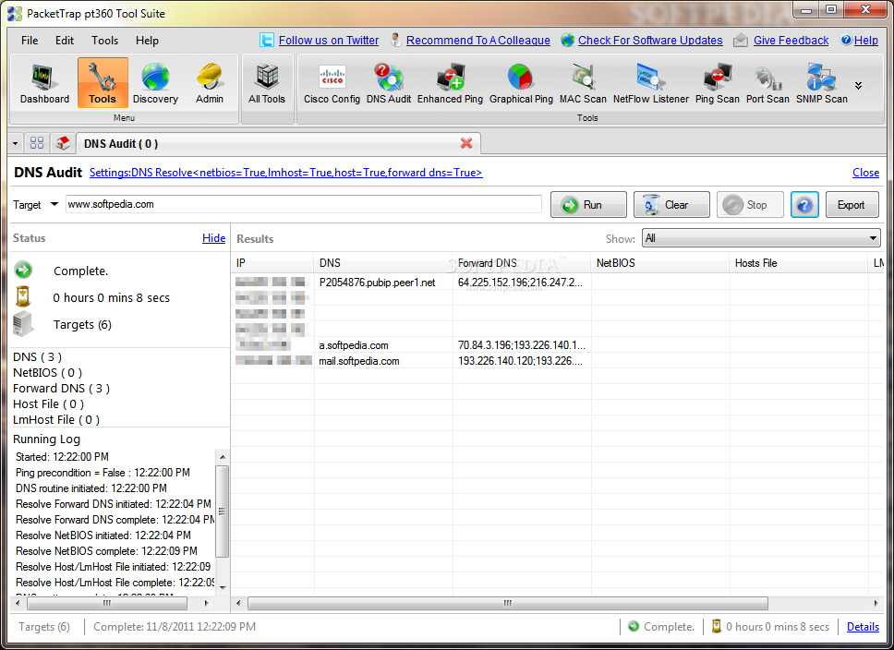Click the Help link at top right
Viewport: 894px width, 650px height.
pyautogui.click(x=865, y=41)
